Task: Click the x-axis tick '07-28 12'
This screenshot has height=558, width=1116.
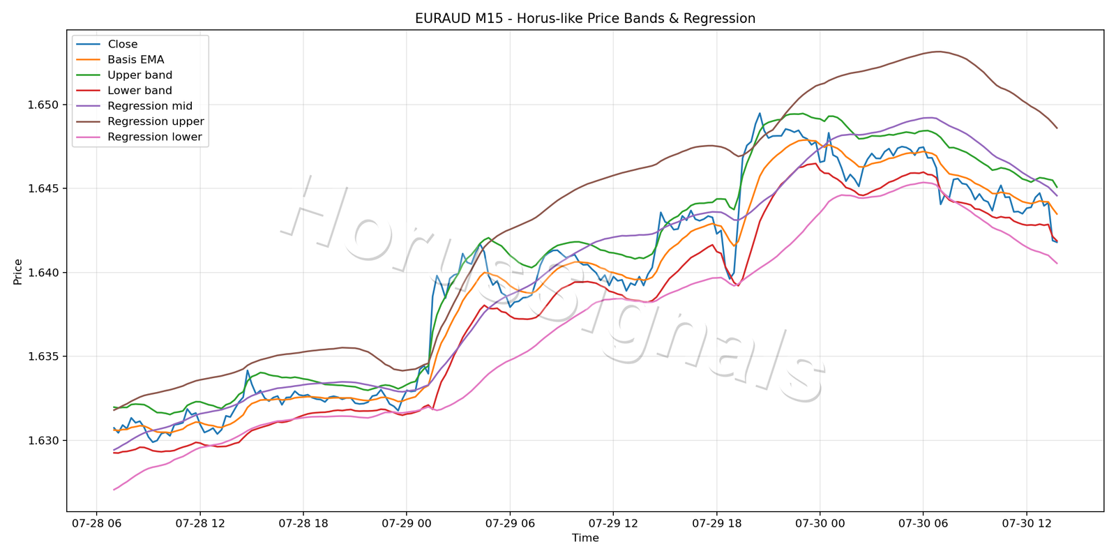Action: tap(200, 523)
